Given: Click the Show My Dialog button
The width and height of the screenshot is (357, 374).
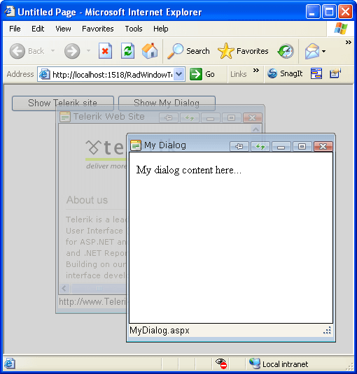Looking at the screenshot, I should [167, 103].
